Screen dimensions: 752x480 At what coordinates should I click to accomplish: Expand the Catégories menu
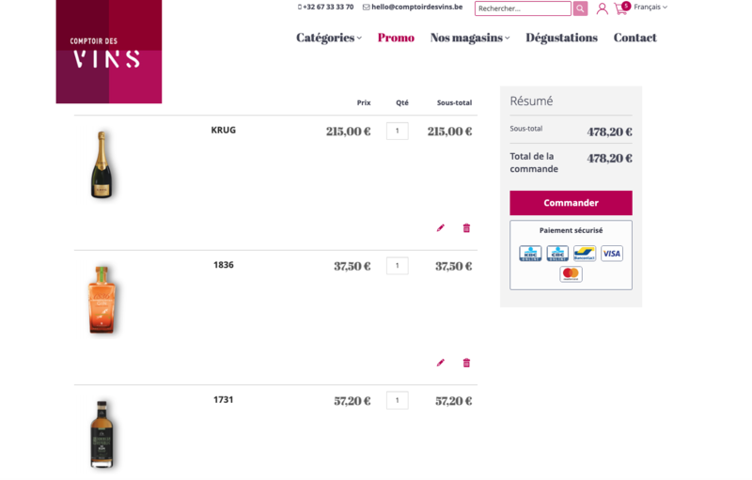(329, 38)
